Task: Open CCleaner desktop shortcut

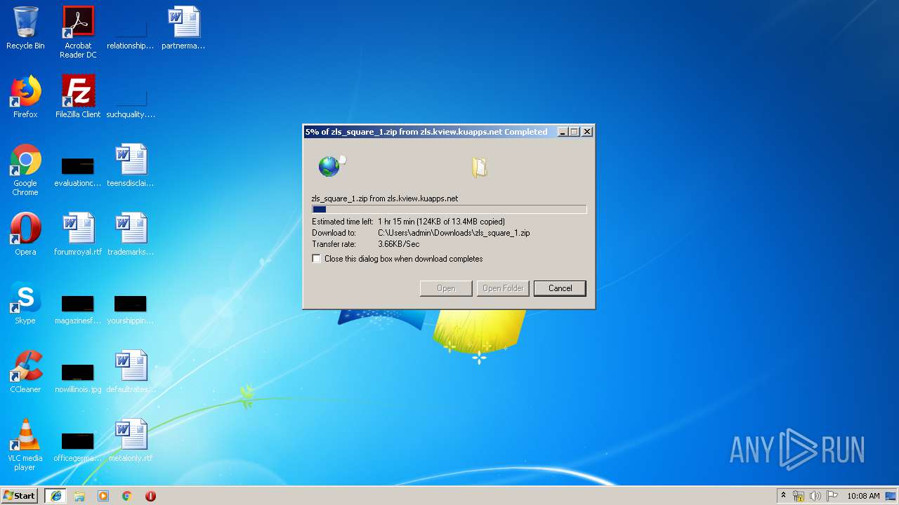Action: 25,372
